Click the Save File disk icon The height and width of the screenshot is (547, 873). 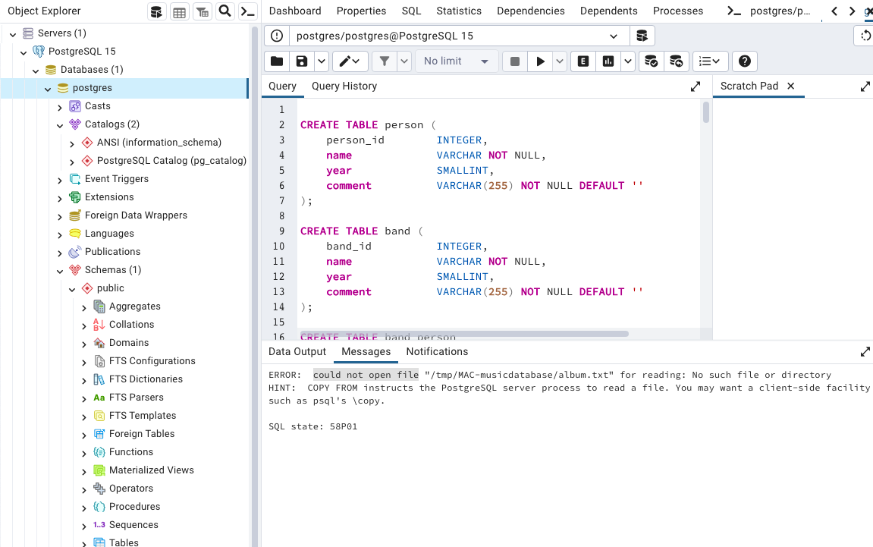click(302, 61)
